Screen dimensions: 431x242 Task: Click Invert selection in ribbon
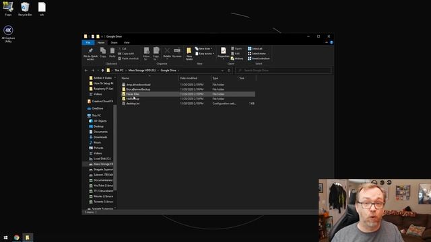pyautogui.click(x=259, y=58)
